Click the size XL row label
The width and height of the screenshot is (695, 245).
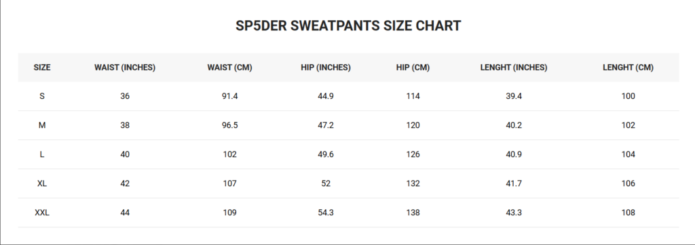pyautogui.click(x=42, y=183)
